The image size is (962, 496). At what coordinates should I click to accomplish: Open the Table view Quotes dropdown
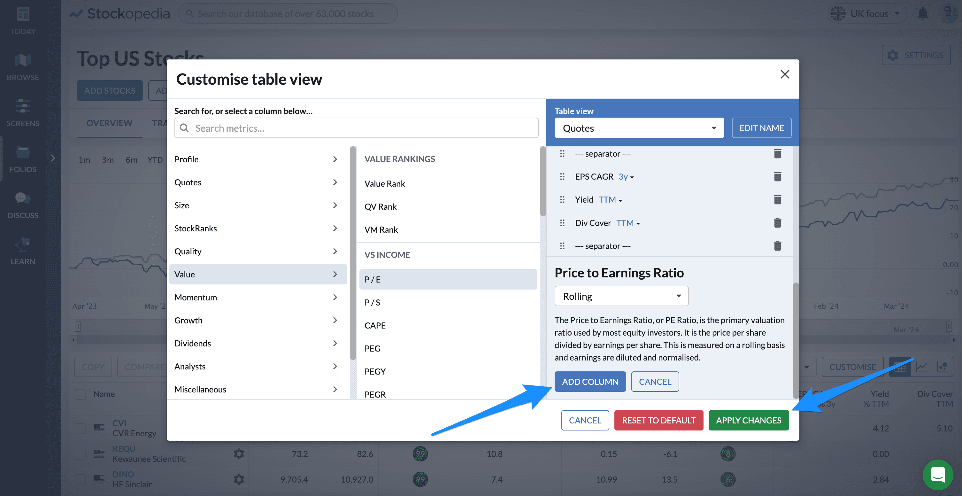pos(639,128)
